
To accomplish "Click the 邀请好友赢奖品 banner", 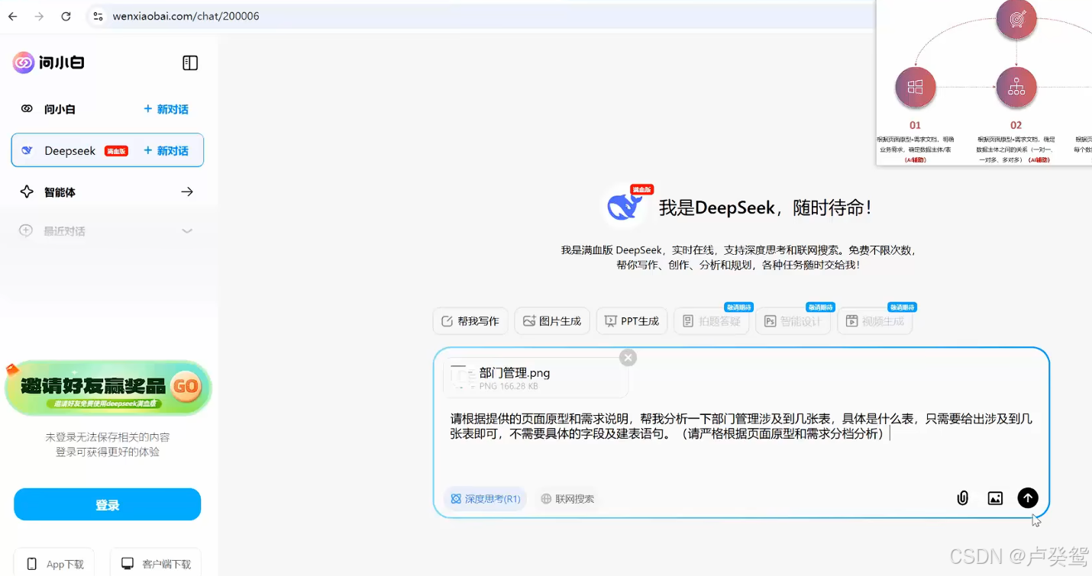I will (x=108, y=388).
